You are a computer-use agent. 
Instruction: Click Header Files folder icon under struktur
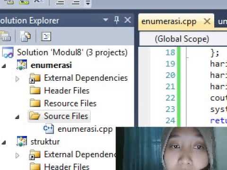pos(35,167)
